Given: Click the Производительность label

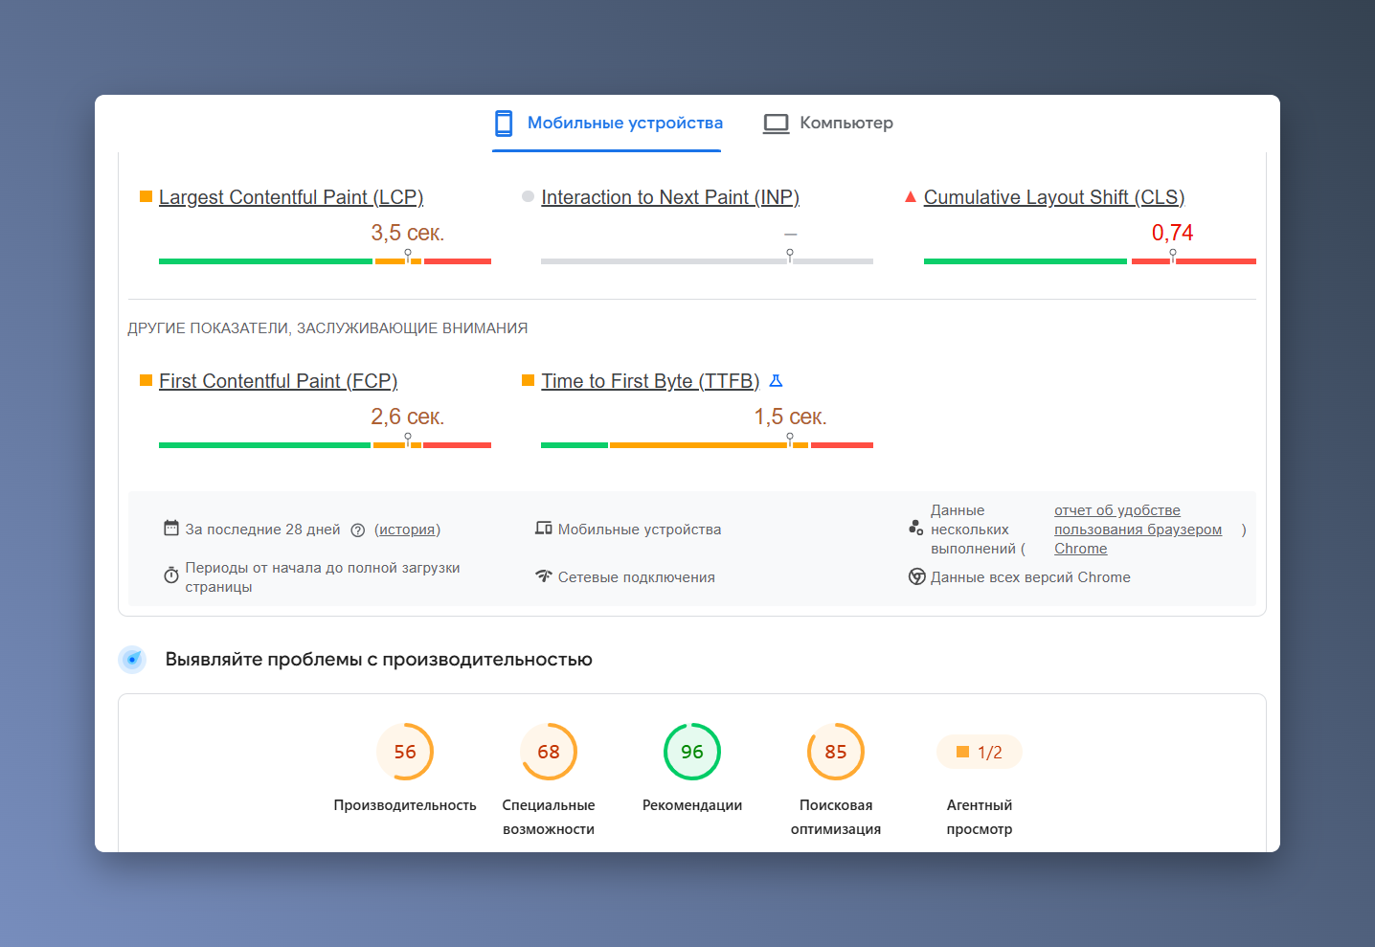Looking at the screenshot, I should click(x=405, y=805).
